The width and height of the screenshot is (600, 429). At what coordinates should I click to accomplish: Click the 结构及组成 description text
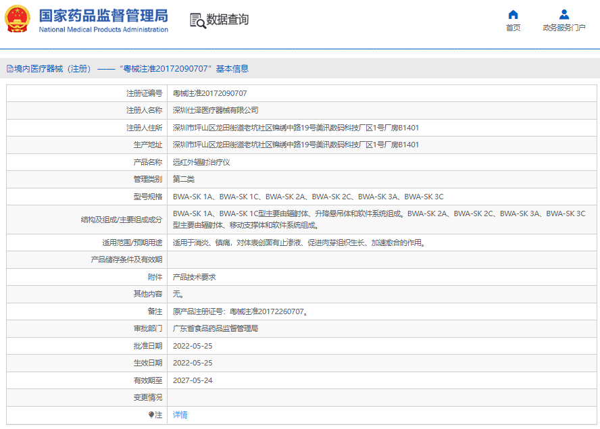click(x=379, y=220)
